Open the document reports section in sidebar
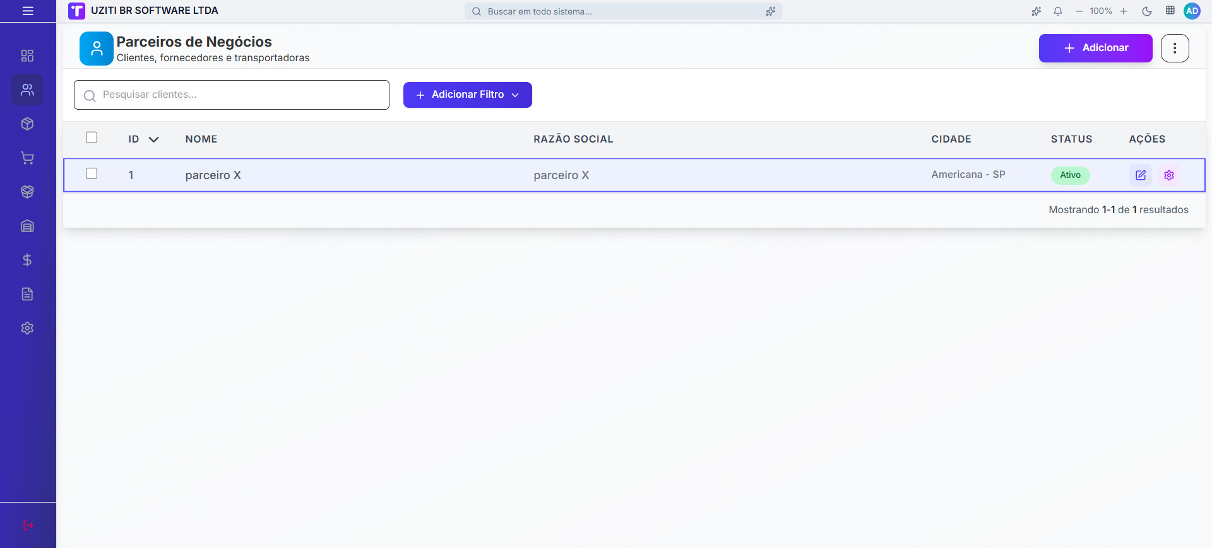 click(27, 294)
